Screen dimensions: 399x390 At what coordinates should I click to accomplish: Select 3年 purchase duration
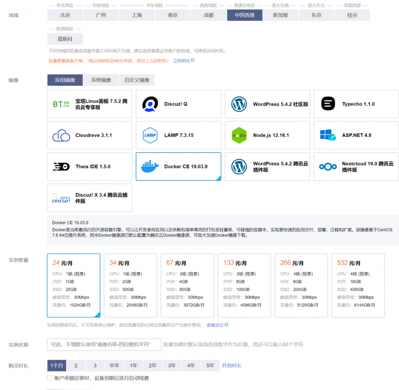(172, 366)
